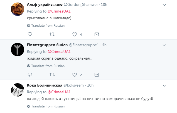Open @CrimeaUA1 mention in first reply
177x113 pixels.
[x=59, y=11]
